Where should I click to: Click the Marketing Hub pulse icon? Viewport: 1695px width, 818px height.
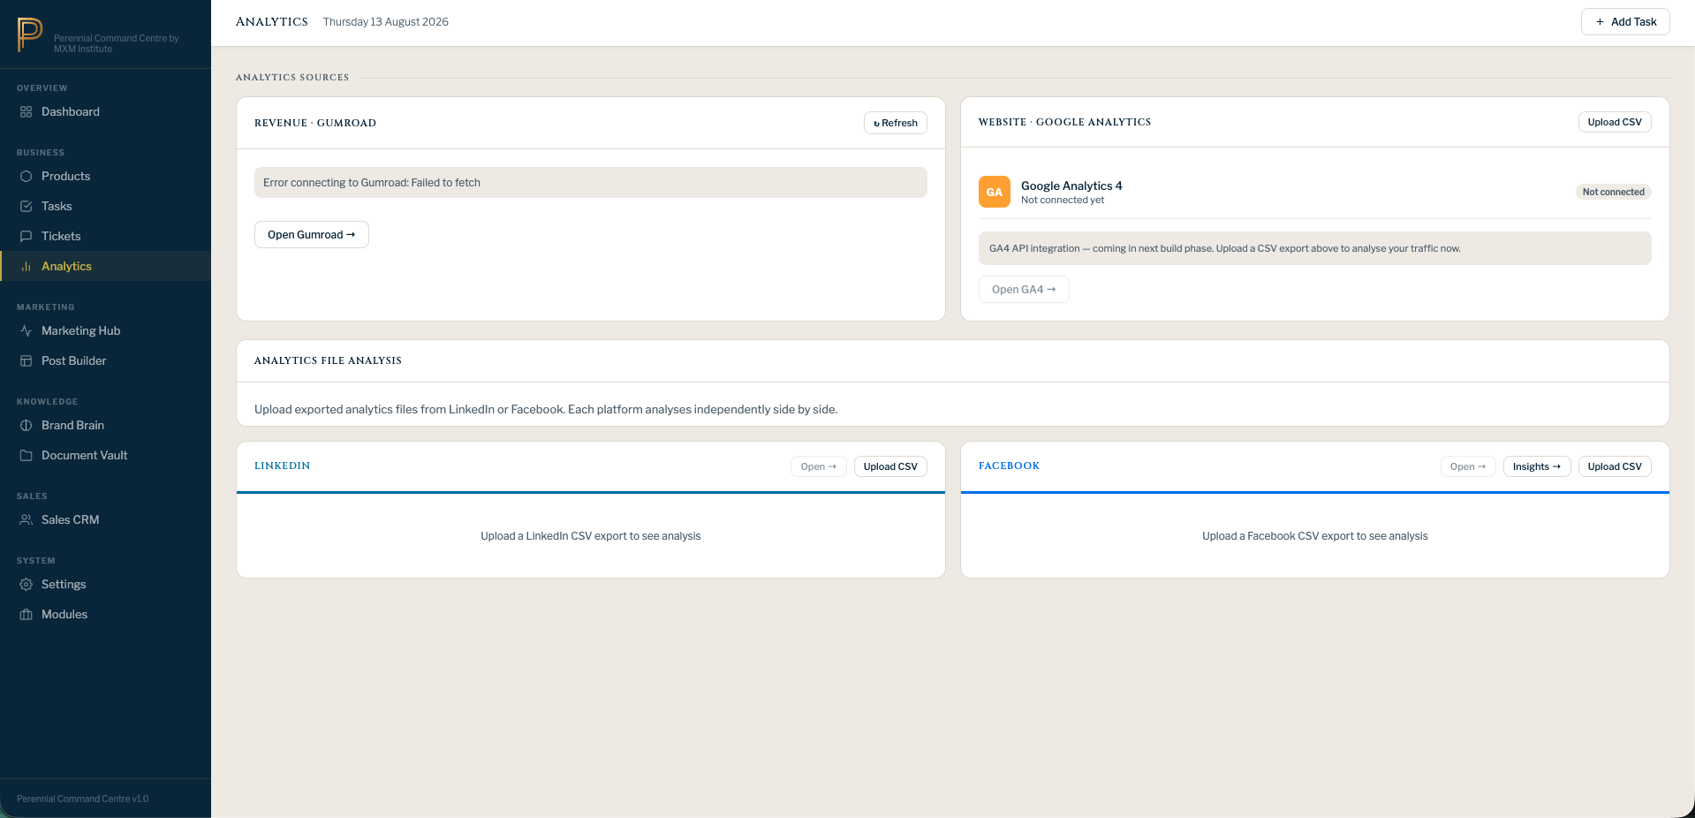pos(26,331)
